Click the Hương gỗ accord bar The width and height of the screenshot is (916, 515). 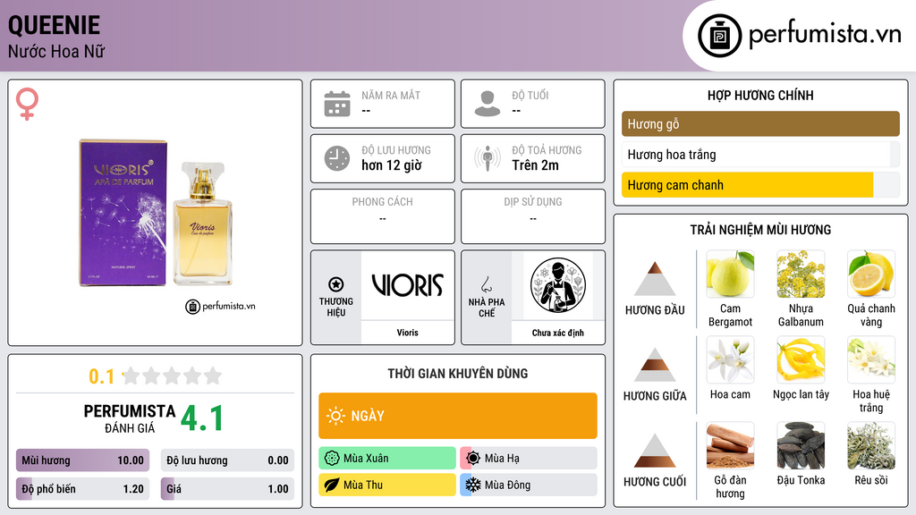760,123
